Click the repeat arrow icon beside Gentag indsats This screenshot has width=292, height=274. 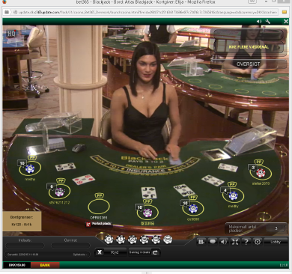click(155, 252)
